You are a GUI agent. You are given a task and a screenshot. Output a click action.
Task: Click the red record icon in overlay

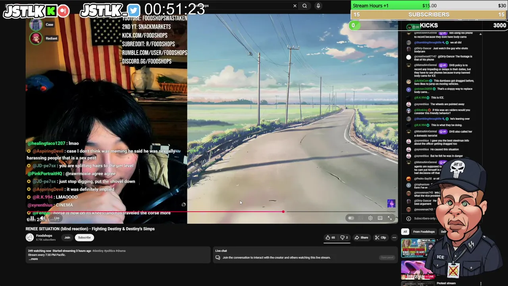(x=63, y=11)
